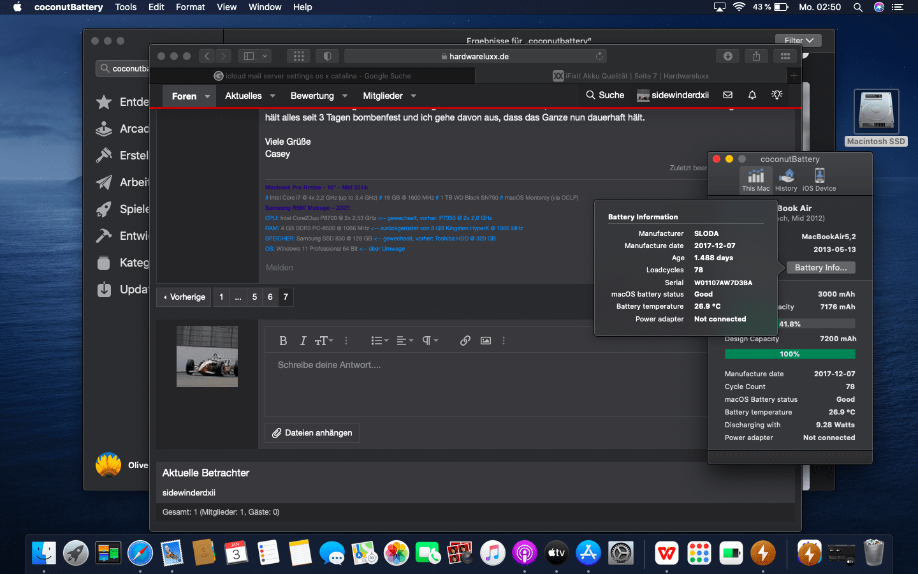Viewport: 918px width, 574px height.
Task: Open the Bewertung menu item
Action: [x=312, y=96]
